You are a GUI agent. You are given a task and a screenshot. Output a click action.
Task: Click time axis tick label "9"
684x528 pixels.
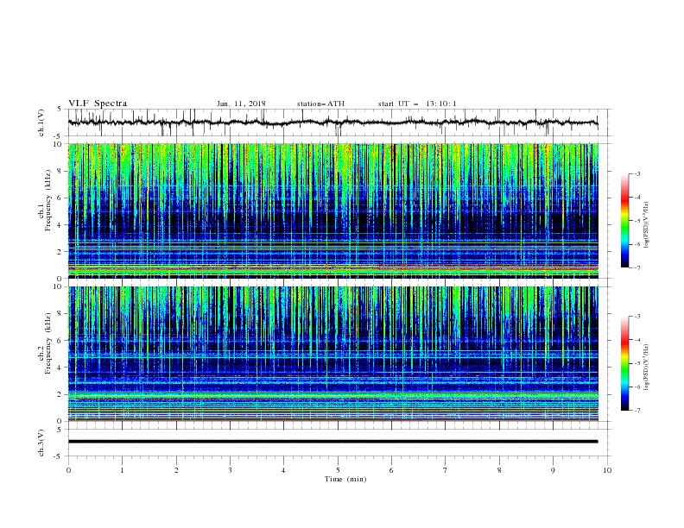pos(553,470)
